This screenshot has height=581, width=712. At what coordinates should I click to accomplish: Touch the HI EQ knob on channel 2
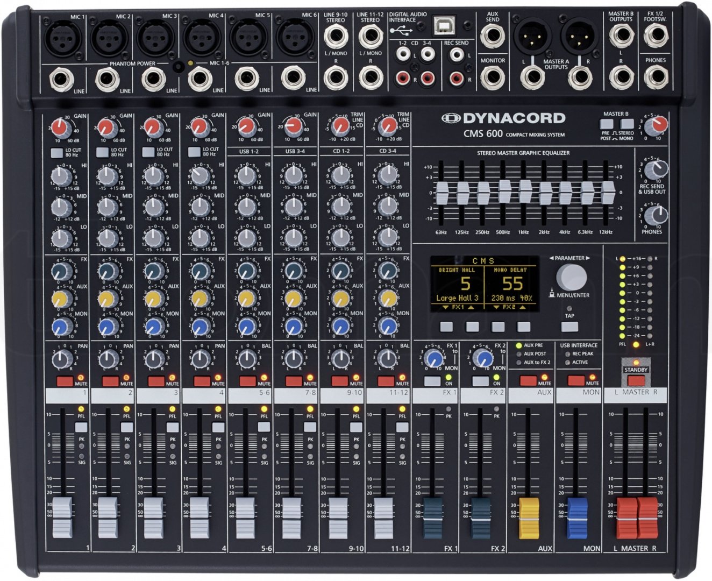pos(108,175)
